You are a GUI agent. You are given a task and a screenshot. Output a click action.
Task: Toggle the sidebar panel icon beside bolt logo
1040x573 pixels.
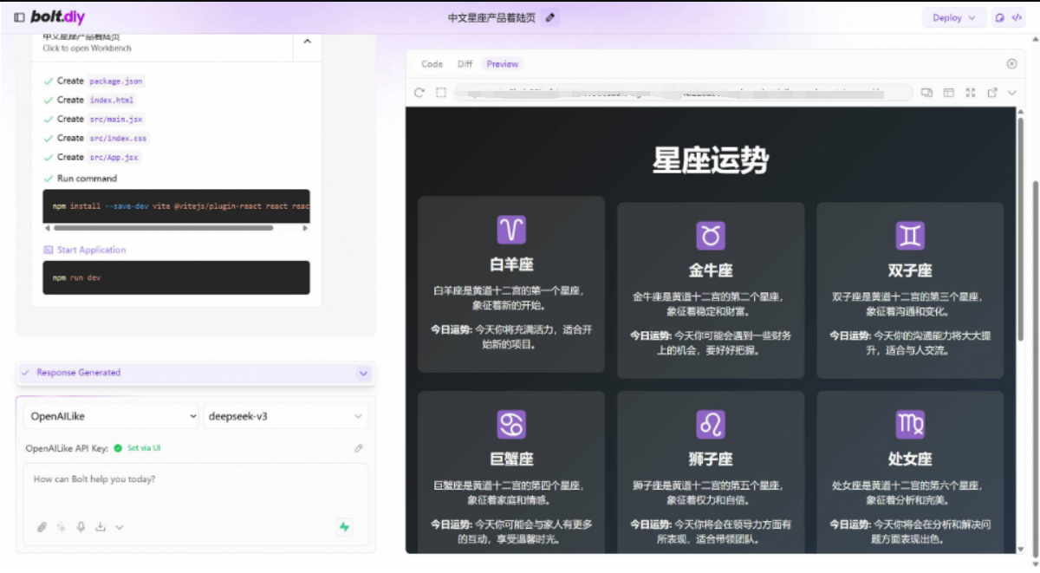pos(19,17)
